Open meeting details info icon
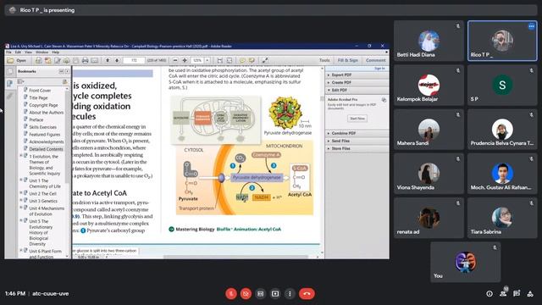Screen dimensions: 542x305 489,294
